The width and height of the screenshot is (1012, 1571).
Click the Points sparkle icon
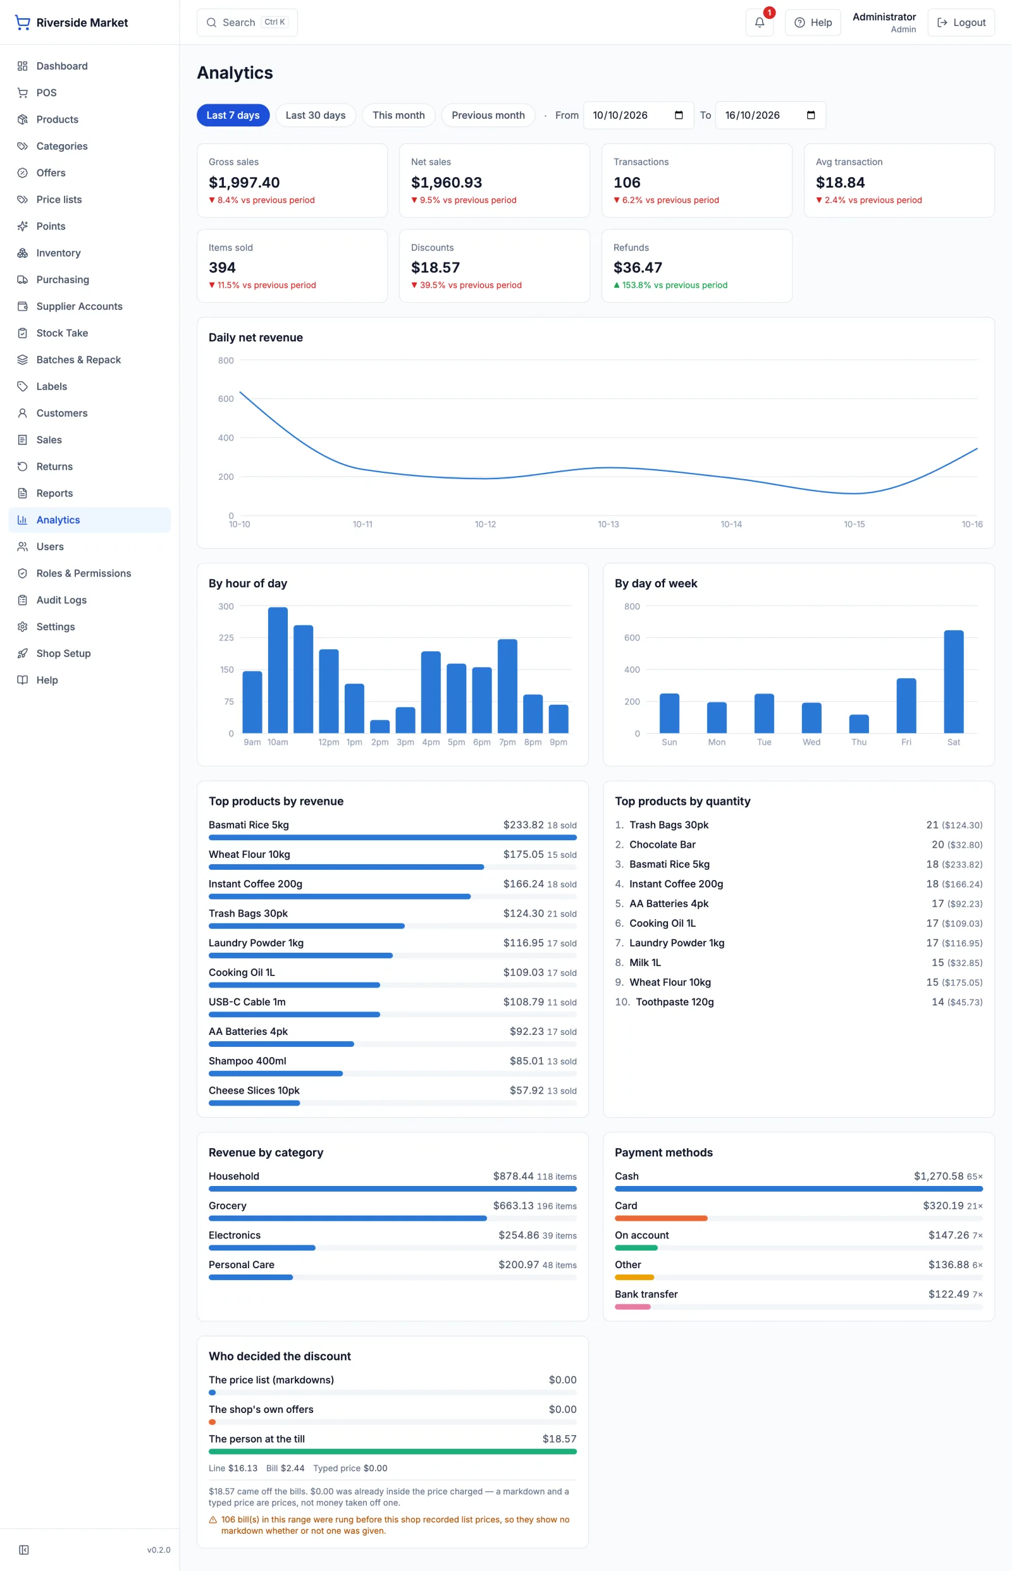coord(22,226)
